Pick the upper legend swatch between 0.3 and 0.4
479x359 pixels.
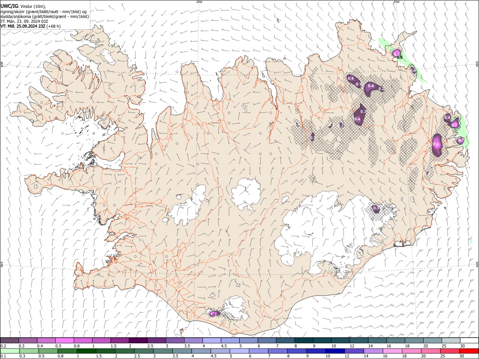point(28,341)
